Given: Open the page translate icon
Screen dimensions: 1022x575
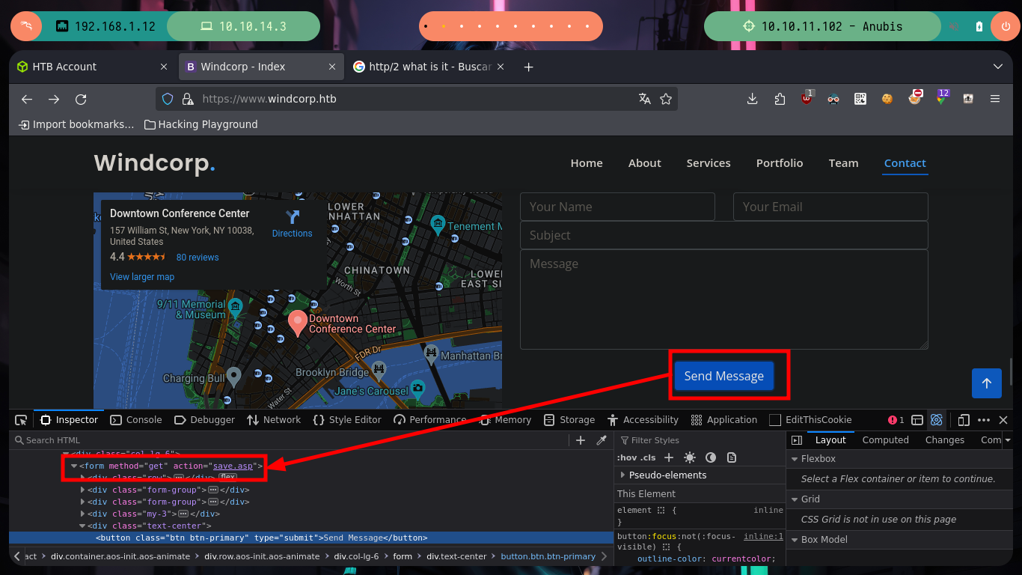Looking at the screenshot, I should 644,99.
